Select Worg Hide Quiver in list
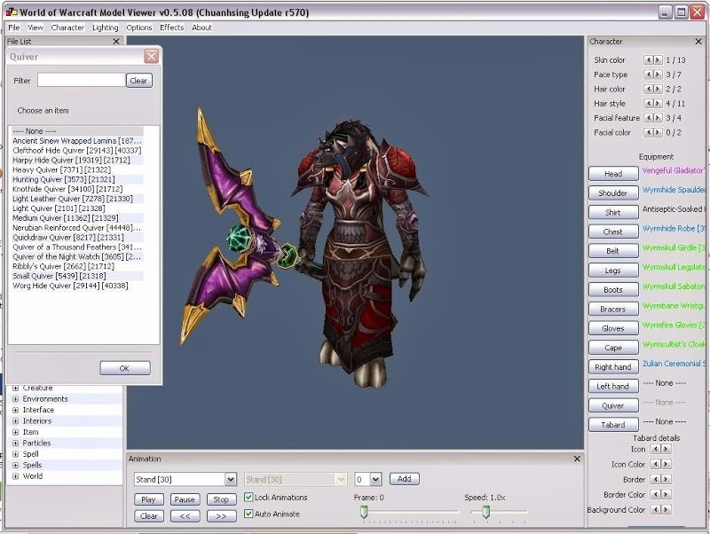710x534 pixels. 77,286
